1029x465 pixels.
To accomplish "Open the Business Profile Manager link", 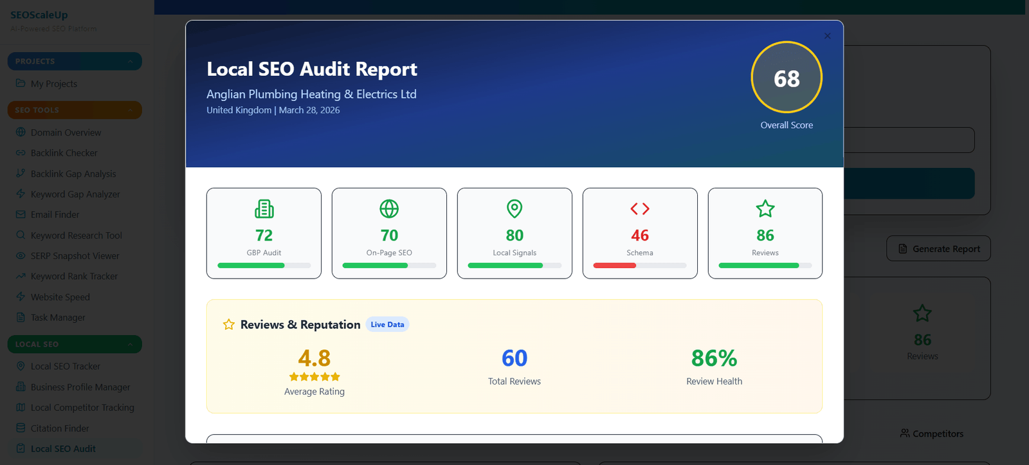I will coord(80,387).
